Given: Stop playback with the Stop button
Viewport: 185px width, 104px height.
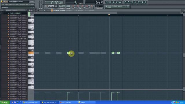Looking at the screenshot, I should click(x=53, y=6).
